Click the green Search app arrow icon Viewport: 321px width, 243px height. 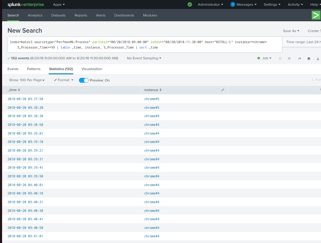(316, 15)
